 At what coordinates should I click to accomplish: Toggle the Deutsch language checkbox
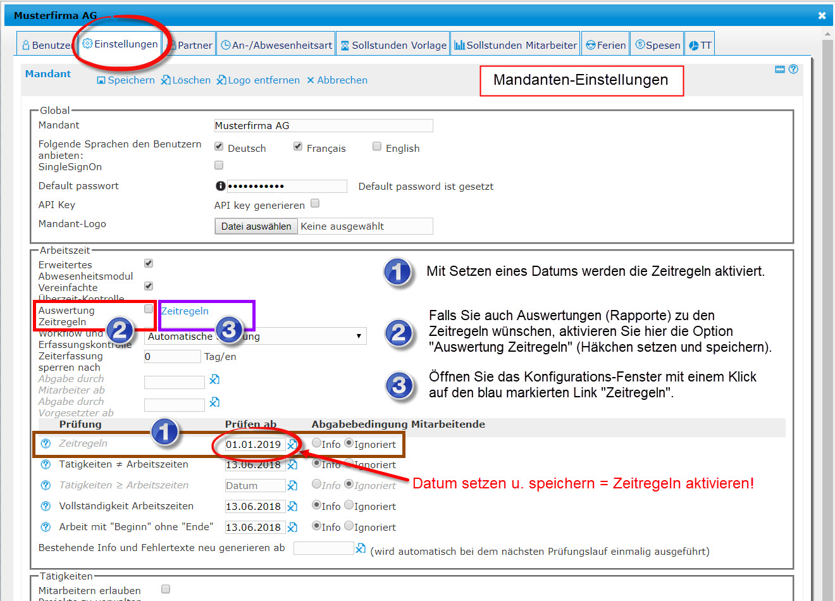[x=219, y=146]
